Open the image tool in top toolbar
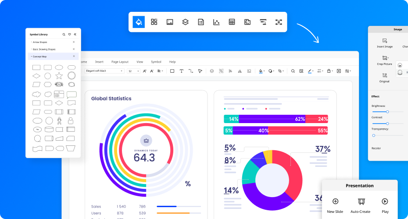Screen dimensions: 408x219 pos(170,22)
